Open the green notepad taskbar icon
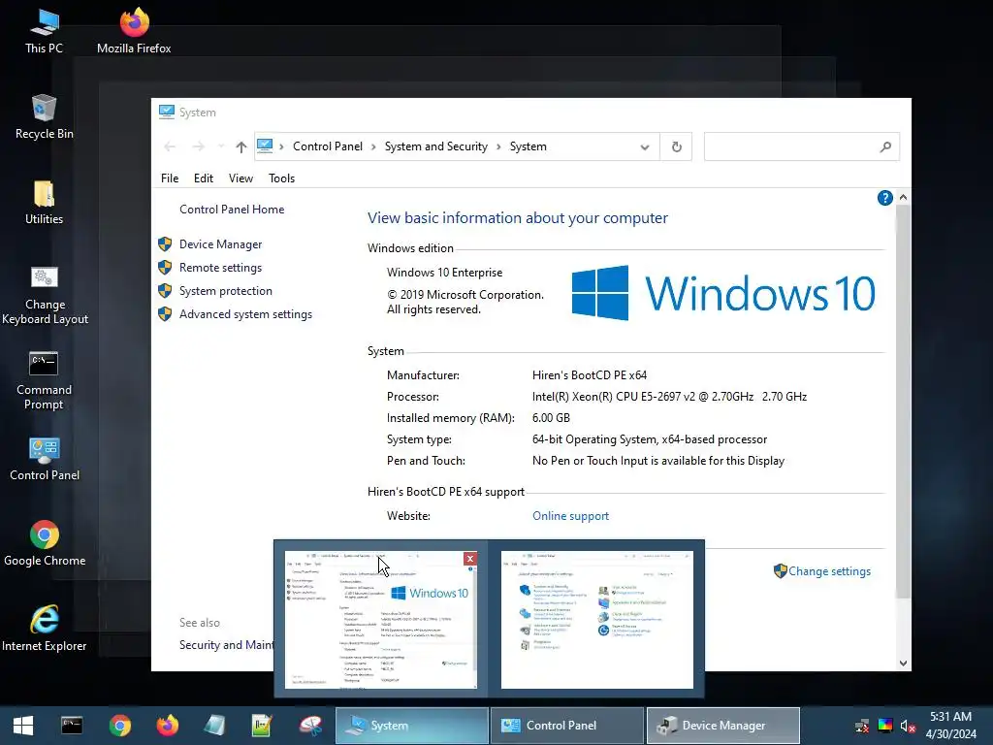The width and height of the screenshot is (993, 745). pyautogui.click(x=262, y=726)
